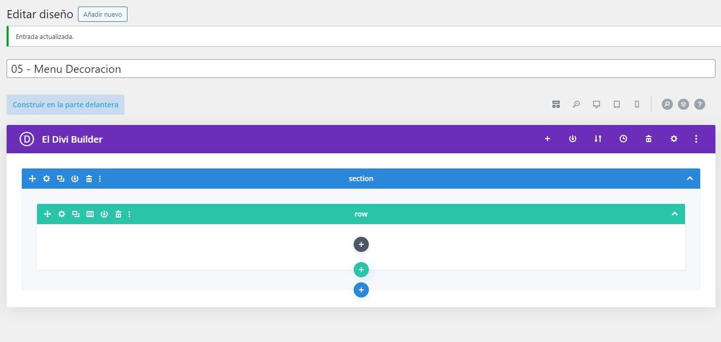The height and width of the screenshot is (342, 721).
Task: Click the Entrada actualizada notice
Action: [x=45, y=36]
